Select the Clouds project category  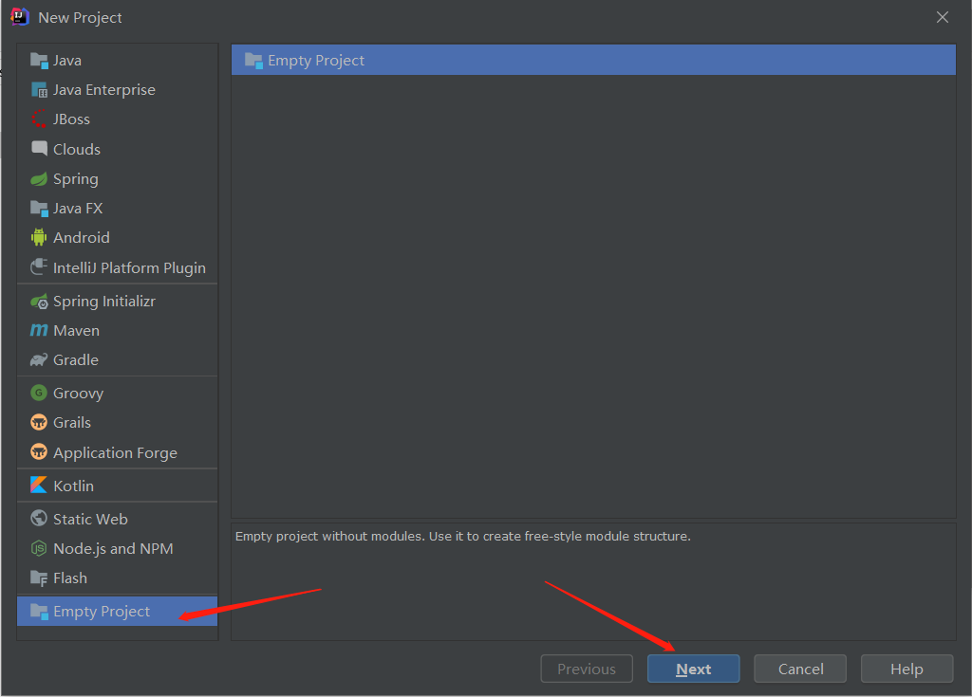coord(76,149)
